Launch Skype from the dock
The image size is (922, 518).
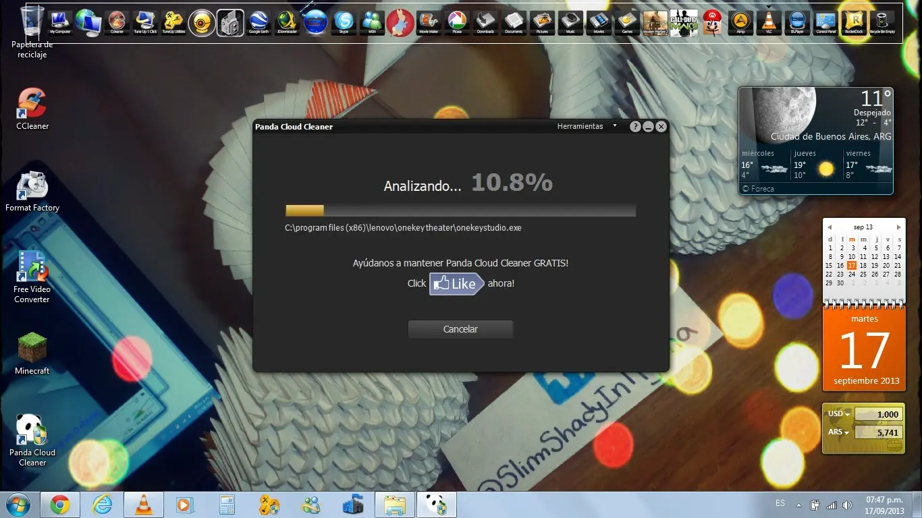[x=344, y=22]
